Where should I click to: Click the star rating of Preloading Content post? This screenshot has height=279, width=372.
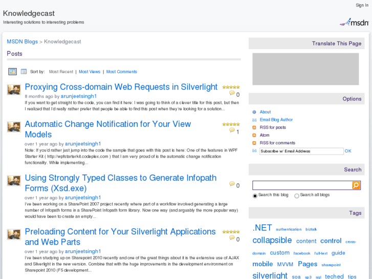tap(231, 232)
